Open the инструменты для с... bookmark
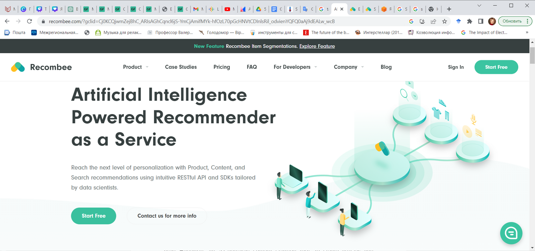The width and height of the screenshot is (535, 251). click(274, 32)
